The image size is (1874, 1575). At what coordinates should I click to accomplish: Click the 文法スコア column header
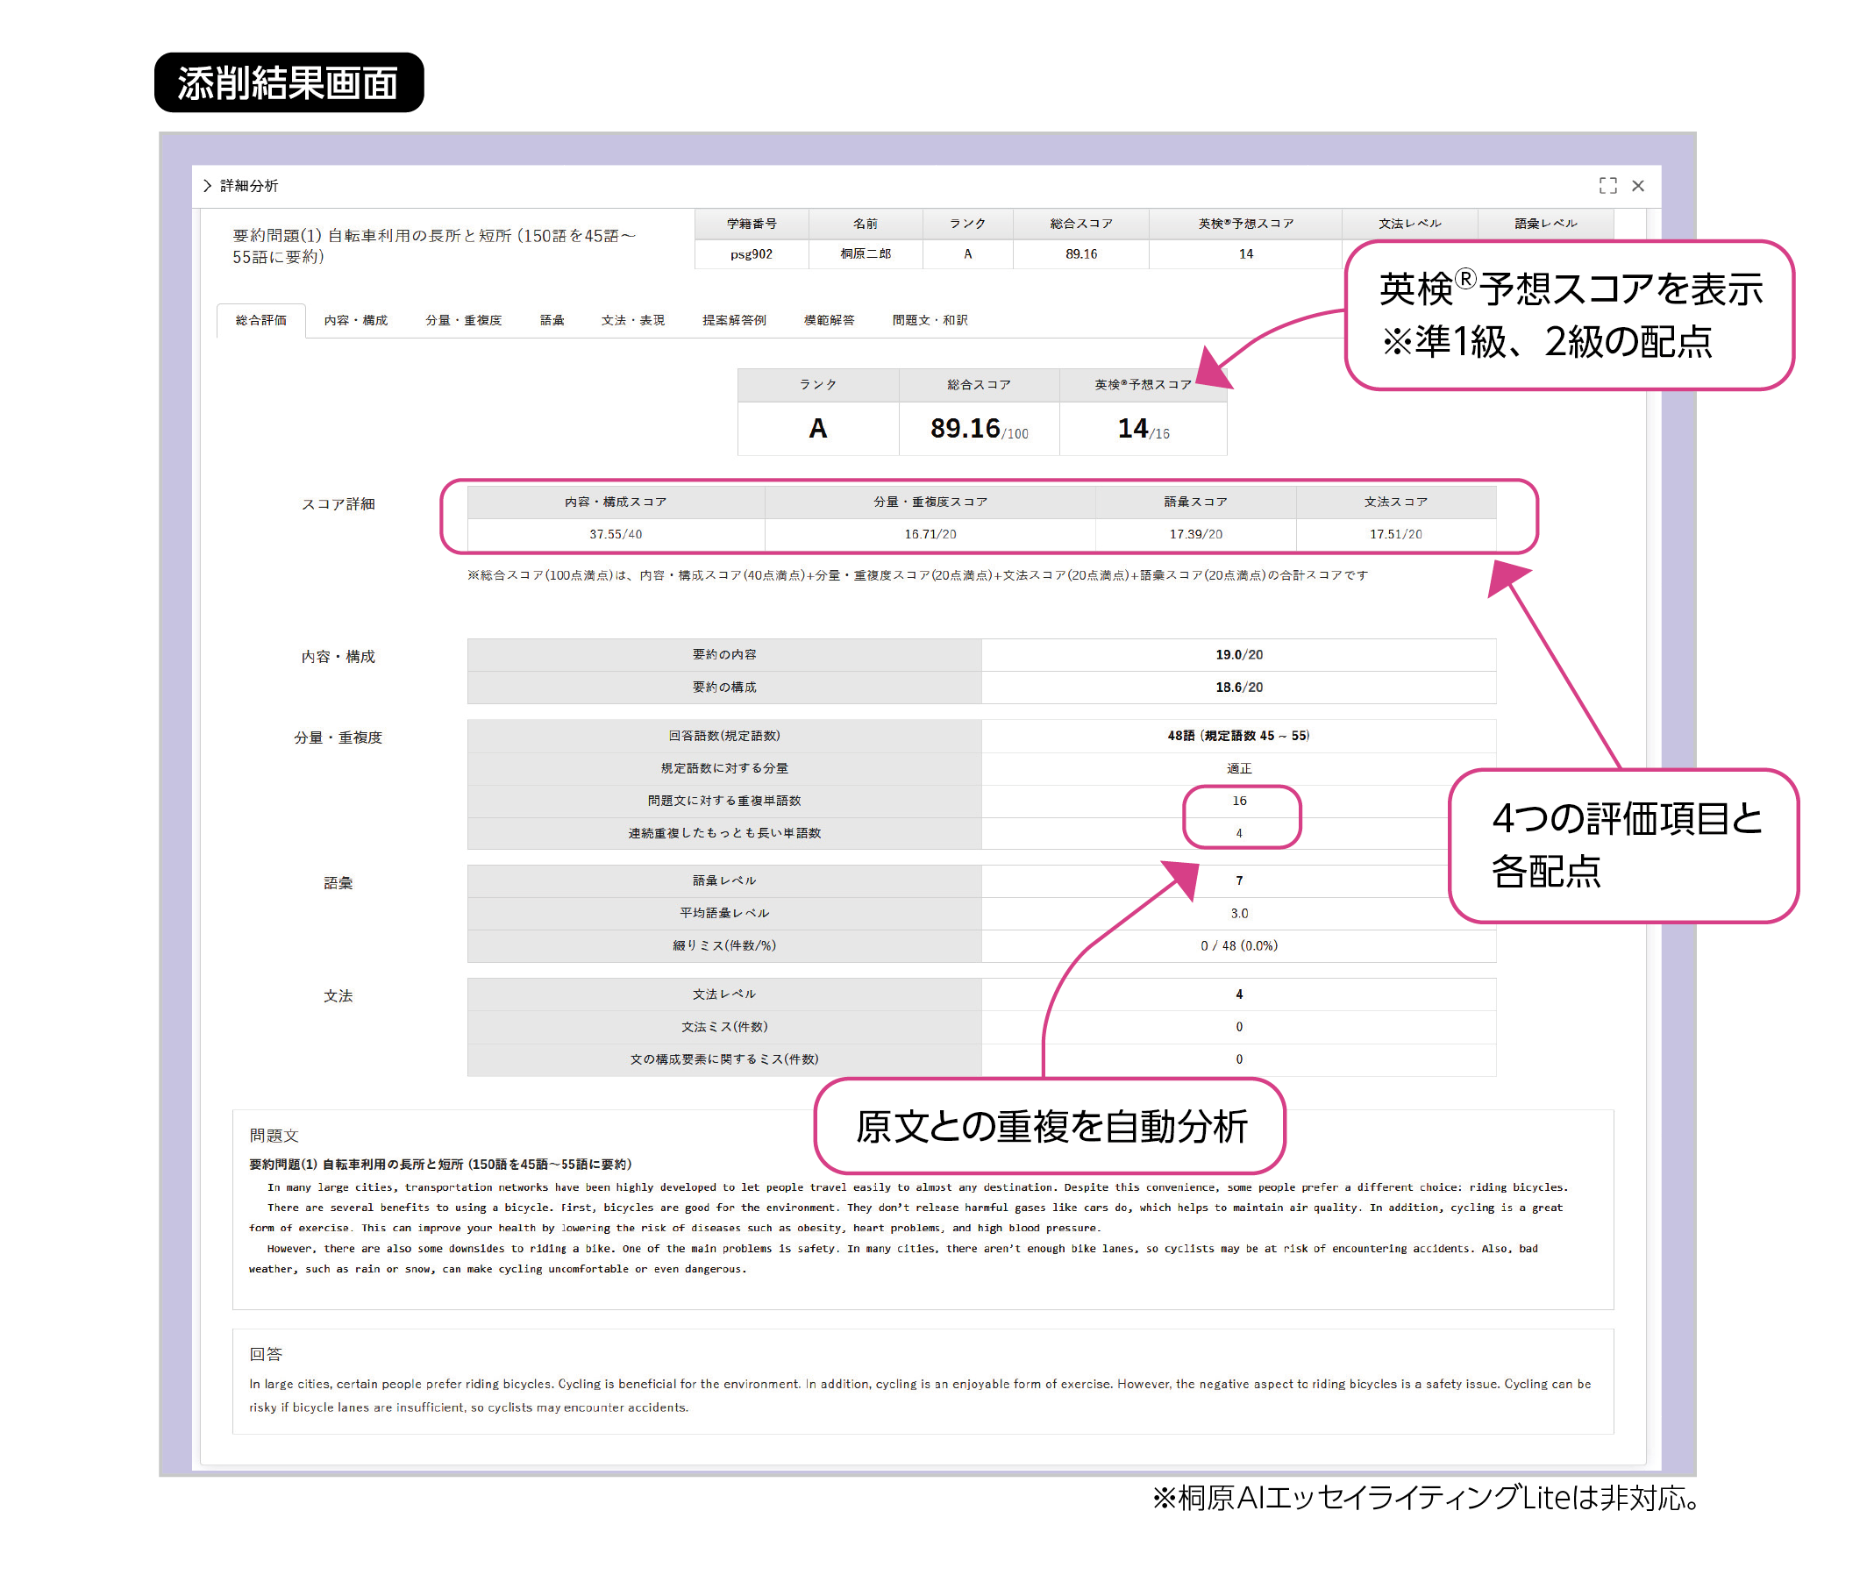point(1394,502)
